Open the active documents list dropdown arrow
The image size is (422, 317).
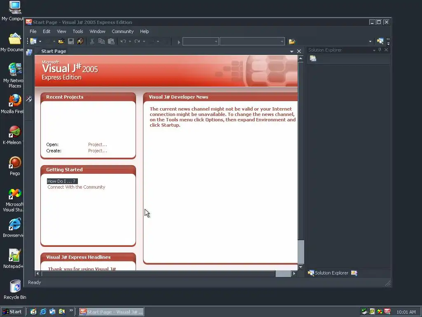(x=292, y=51)
